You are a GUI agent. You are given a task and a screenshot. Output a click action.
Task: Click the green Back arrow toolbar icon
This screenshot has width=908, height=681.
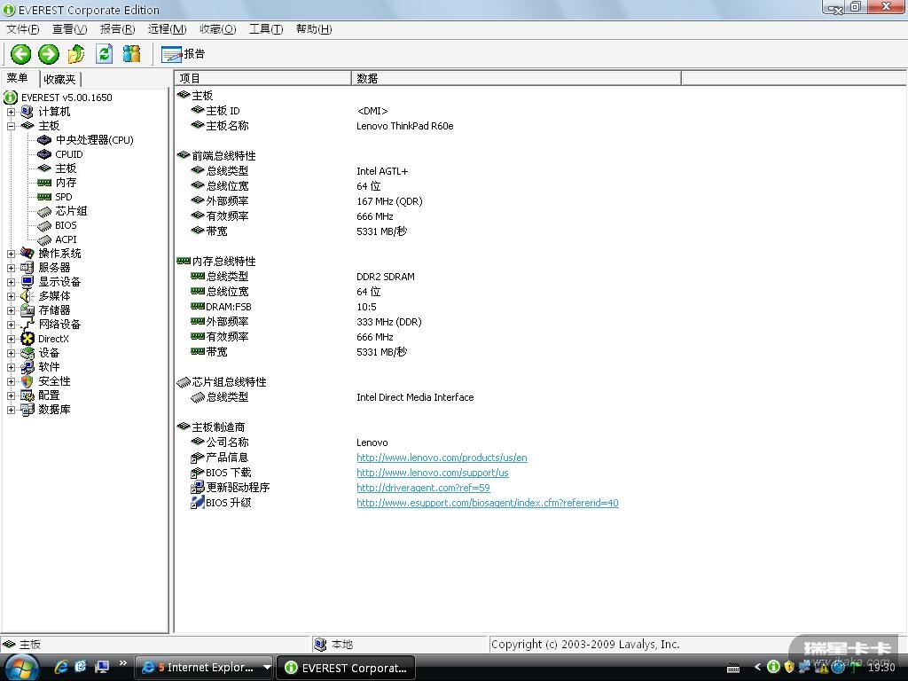tap(20, 54)
